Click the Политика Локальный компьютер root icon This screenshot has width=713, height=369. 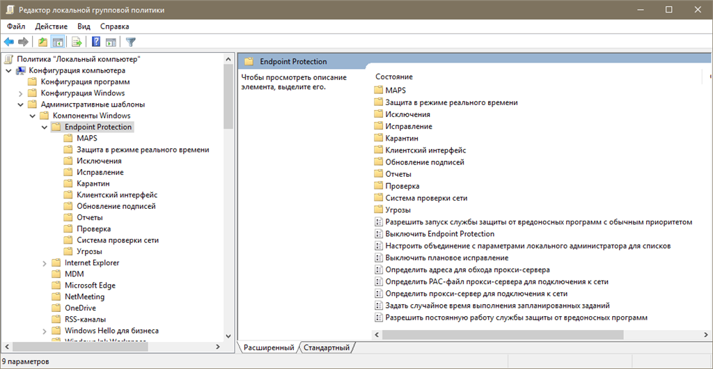9,58
